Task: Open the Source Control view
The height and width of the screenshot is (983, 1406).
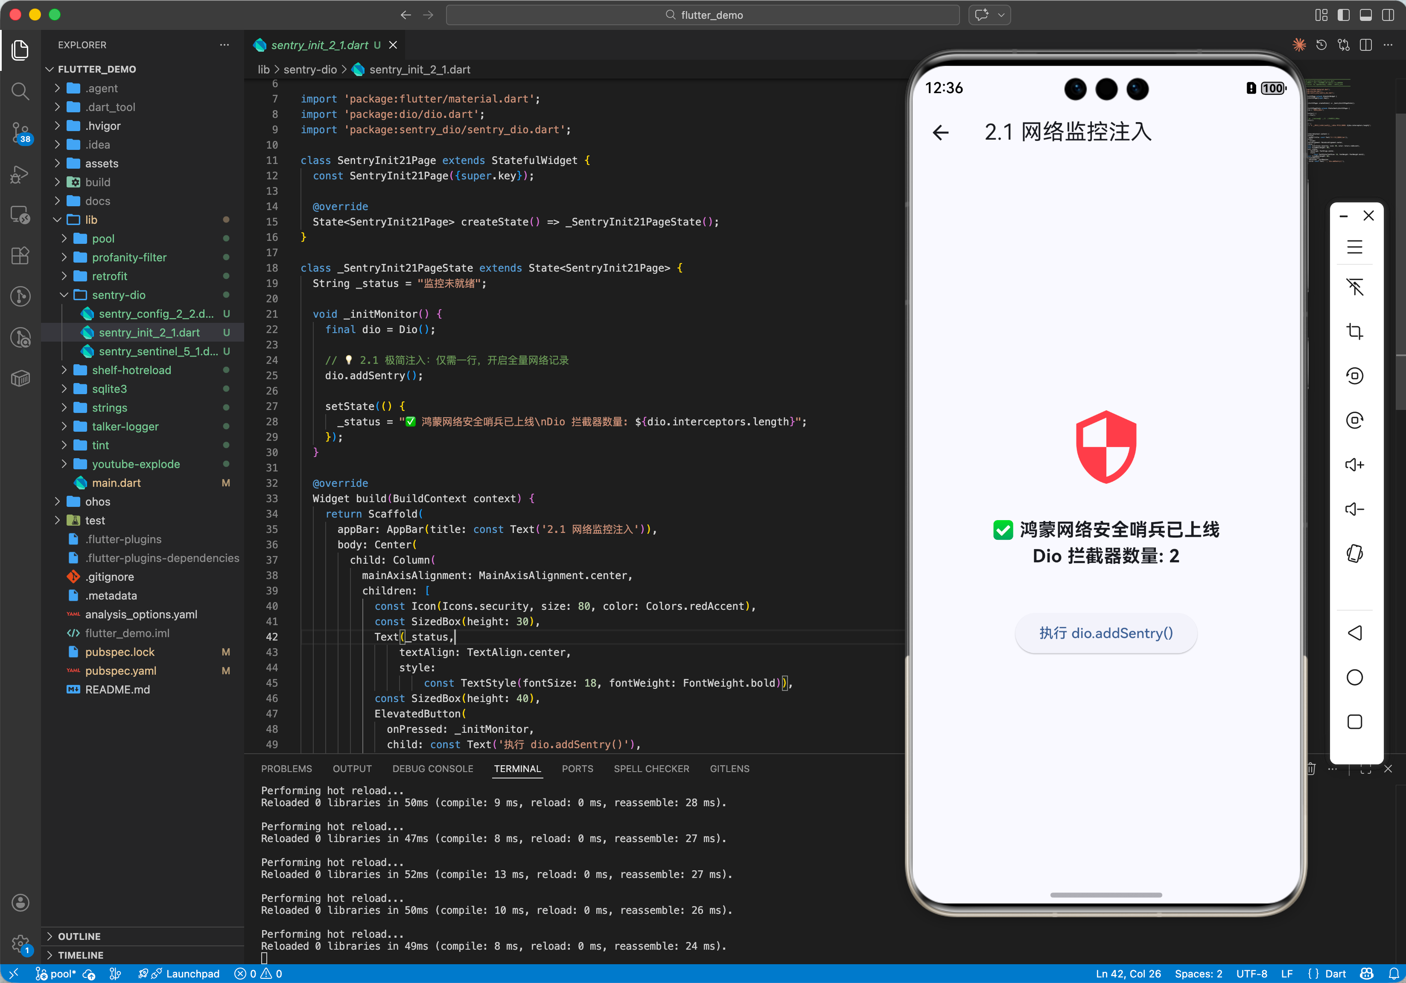Action: click(x=20, y=132)
